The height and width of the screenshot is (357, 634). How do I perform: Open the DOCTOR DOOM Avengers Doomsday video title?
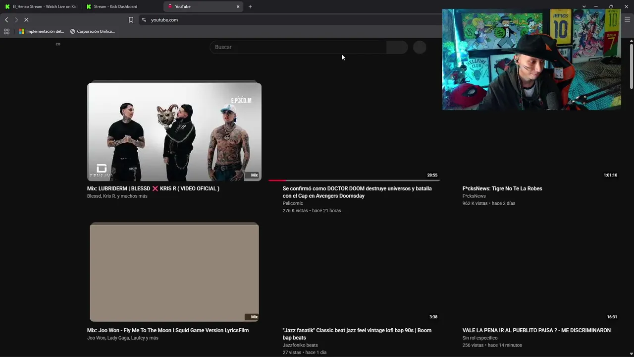tap(357, 192)
